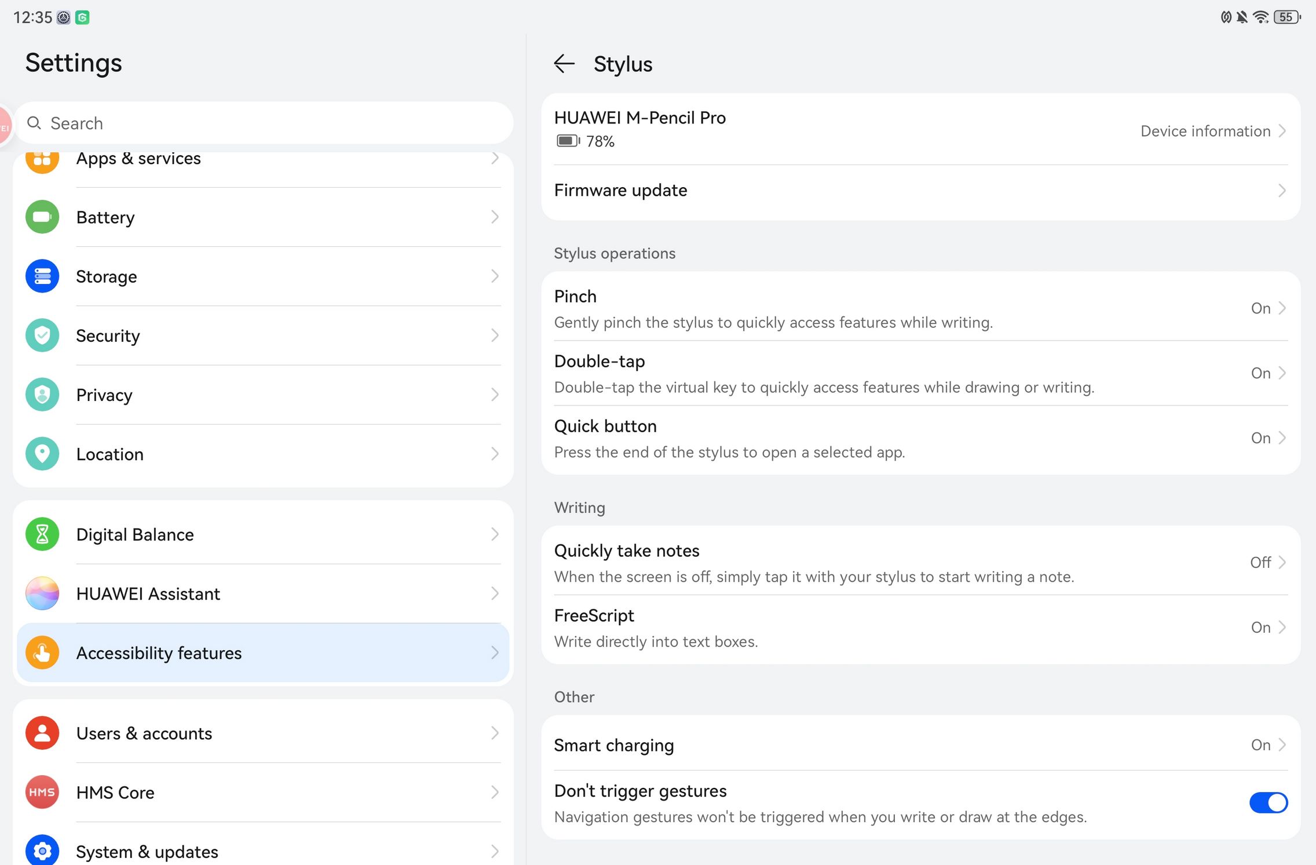The width and height of the screenshot is (1316, 865).
Task: Expand Pinch setting via its chevron
Action: pyautogui.click(x=1282, y=308)
